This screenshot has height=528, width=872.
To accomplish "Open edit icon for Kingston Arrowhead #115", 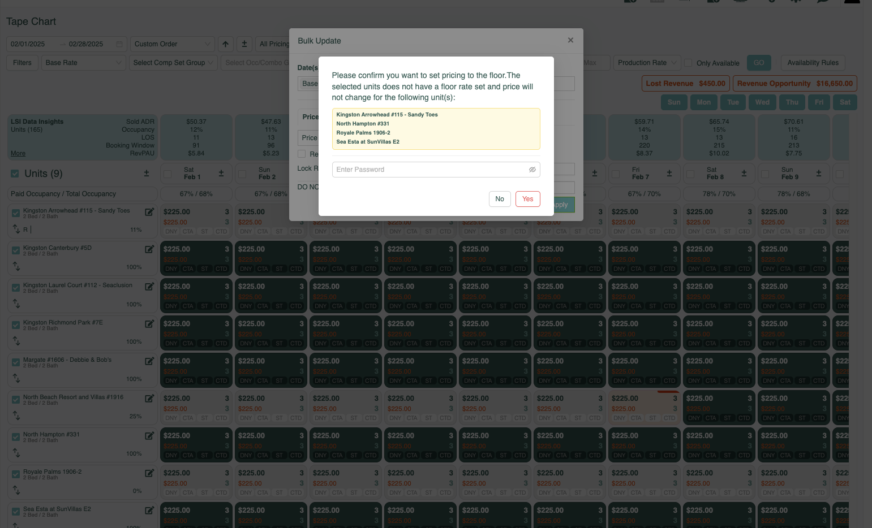I will click(x=149, y=212).
